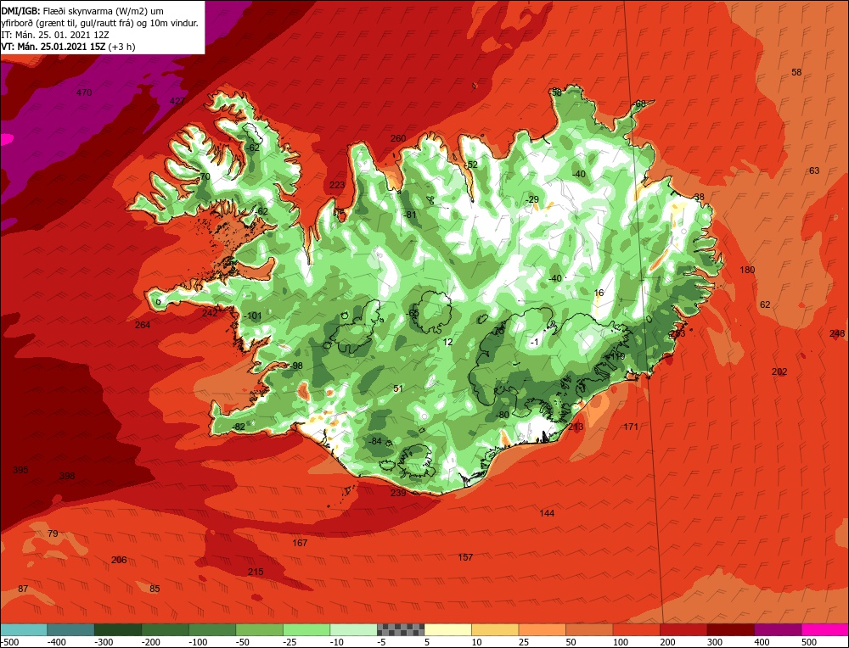This screenshot has width=849, height=648.
Task: Select the '248' value at the map's east edge
Action: (837, 333)
